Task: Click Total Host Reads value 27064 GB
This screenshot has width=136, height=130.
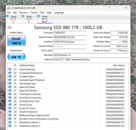Action: pos(120,33)
